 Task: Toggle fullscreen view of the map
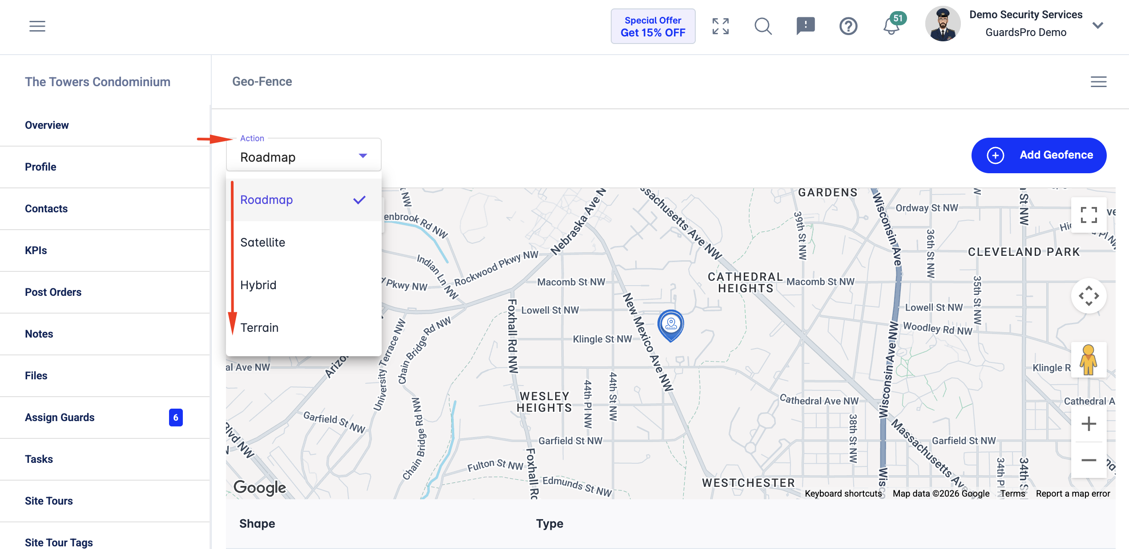click(x=1089, y=215)
